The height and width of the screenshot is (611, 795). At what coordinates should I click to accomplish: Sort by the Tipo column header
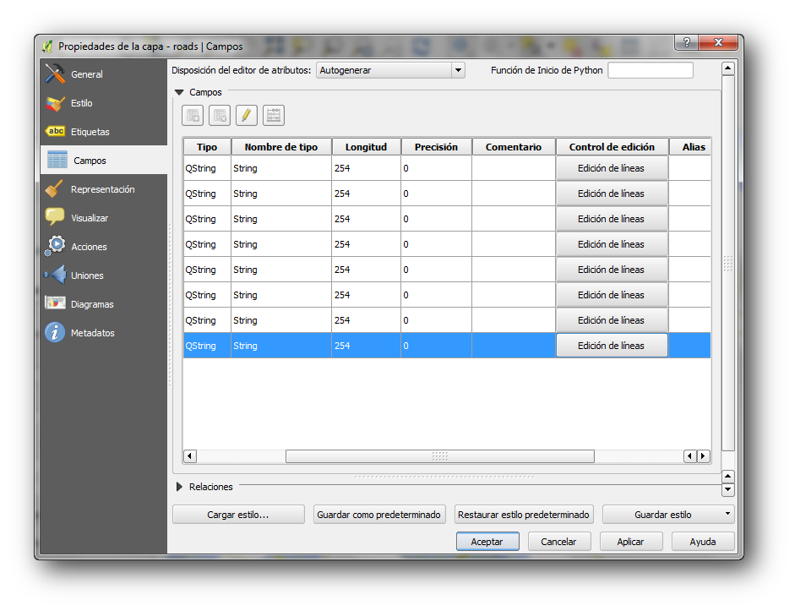click(x=207, y=147)
